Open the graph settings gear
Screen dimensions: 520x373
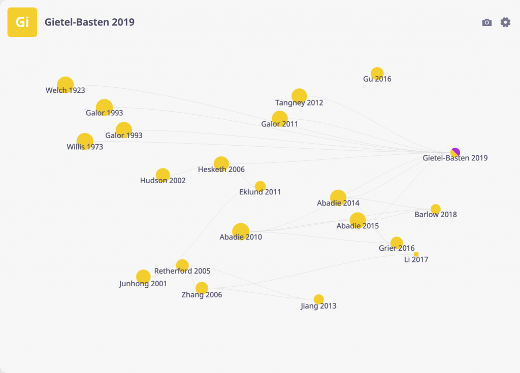pos(505,22)
